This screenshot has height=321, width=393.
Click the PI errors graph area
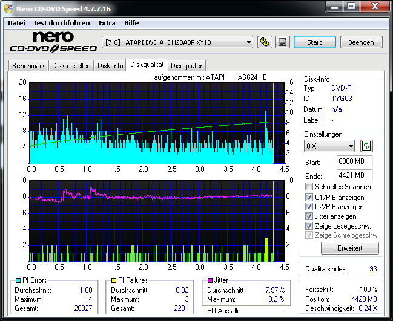(x=157, y=123)
